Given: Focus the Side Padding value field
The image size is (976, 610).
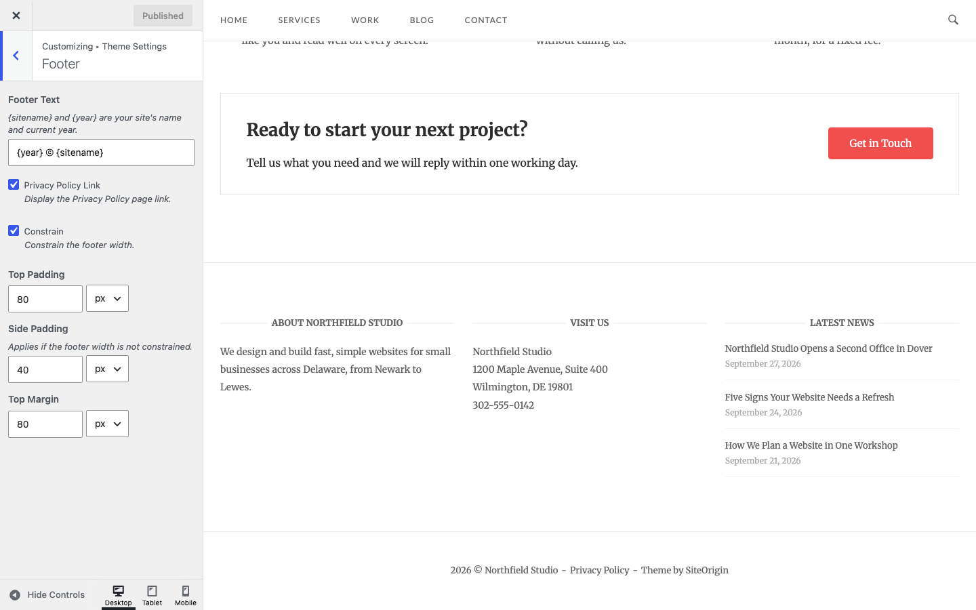Looking at the screenshot, I should pyautogui.click(x=45, y=369).
